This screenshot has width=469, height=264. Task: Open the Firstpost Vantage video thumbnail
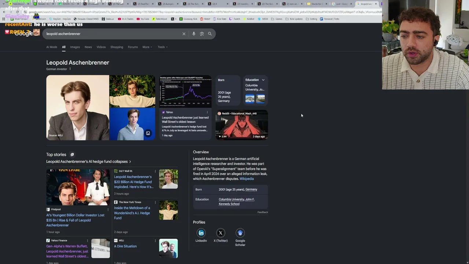(x=78, y=187)
